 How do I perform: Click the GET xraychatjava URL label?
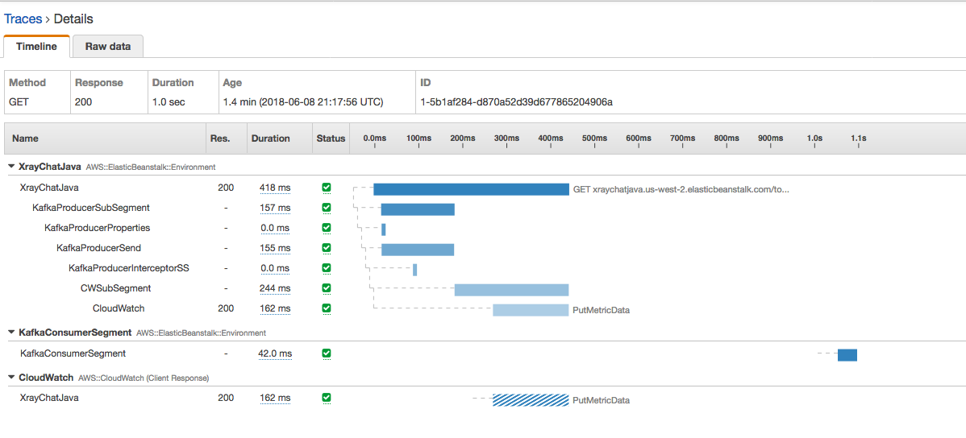tap(681, 189)
